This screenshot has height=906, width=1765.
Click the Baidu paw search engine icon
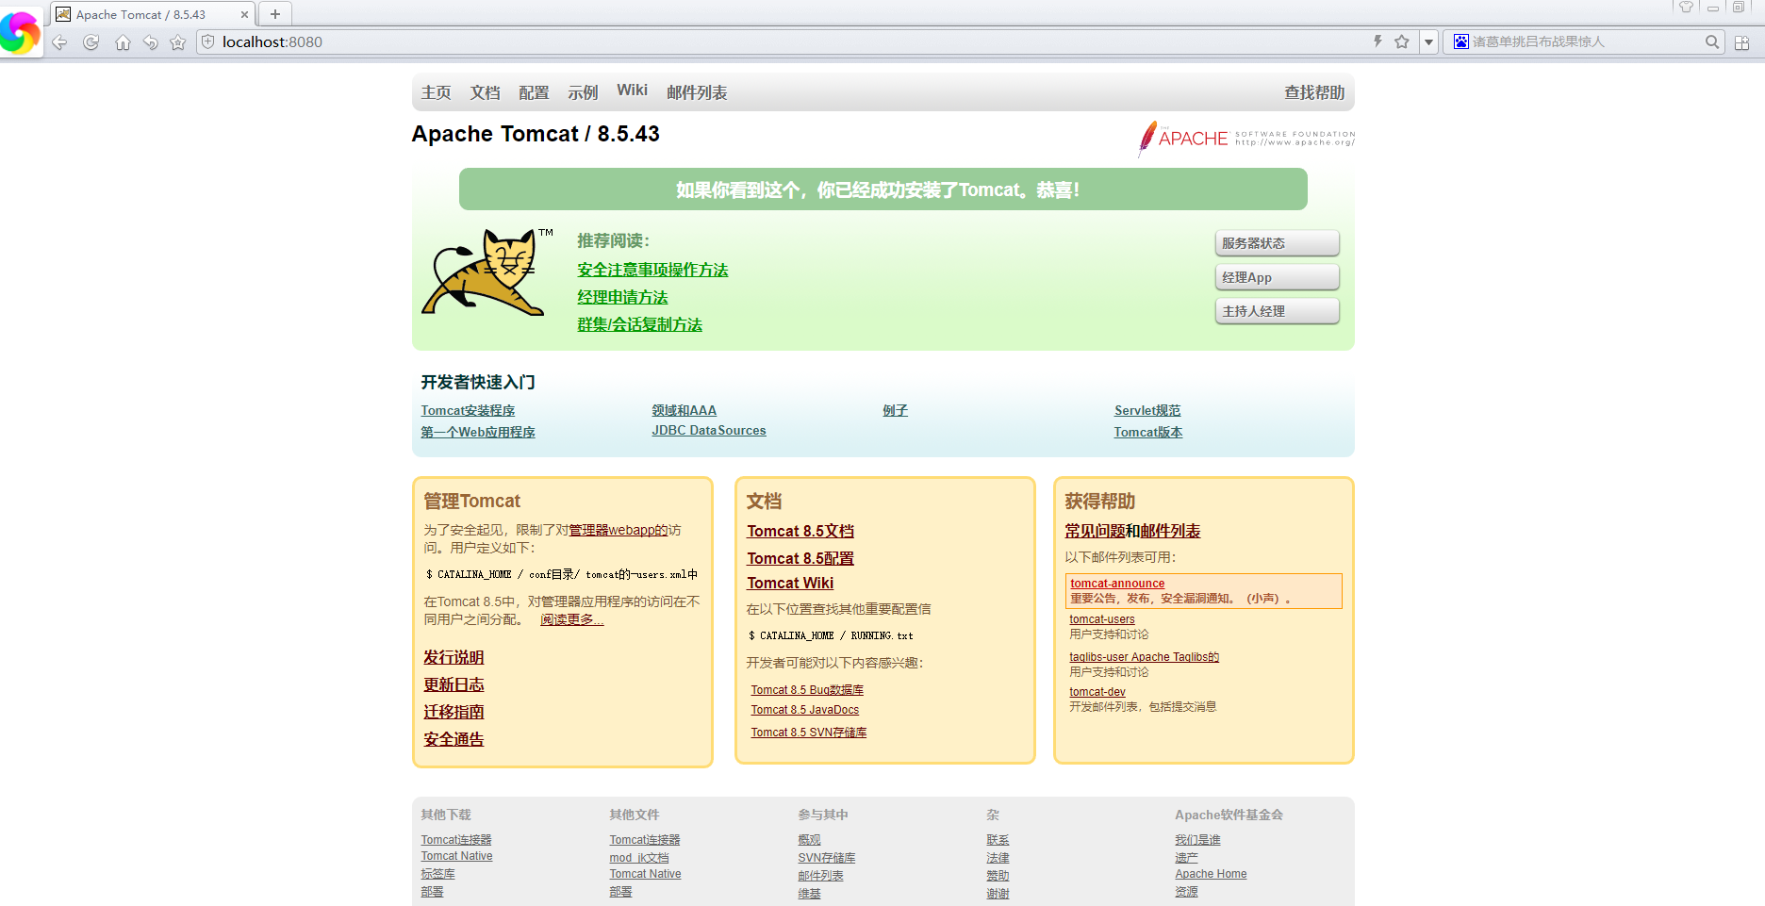[1460, 41]
